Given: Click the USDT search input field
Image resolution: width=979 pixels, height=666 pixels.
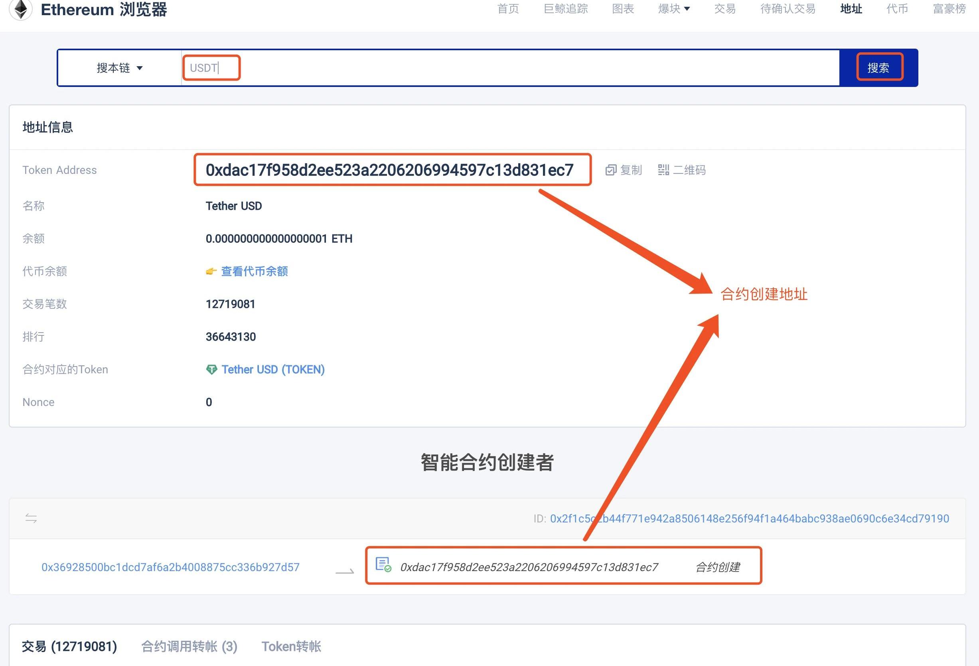Looking at the screenshot, I should point(510,68).
